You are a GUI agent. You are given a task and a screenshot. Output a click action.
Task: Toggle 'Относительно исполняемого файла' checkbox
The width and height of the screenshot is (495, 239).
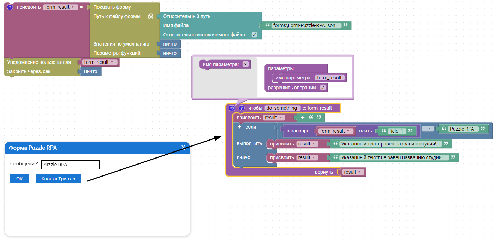pyautogui.click(x=254, y=35)
